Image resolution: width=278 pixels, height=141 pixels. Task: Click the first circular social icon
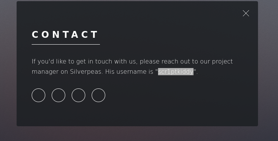click(38, 95)
